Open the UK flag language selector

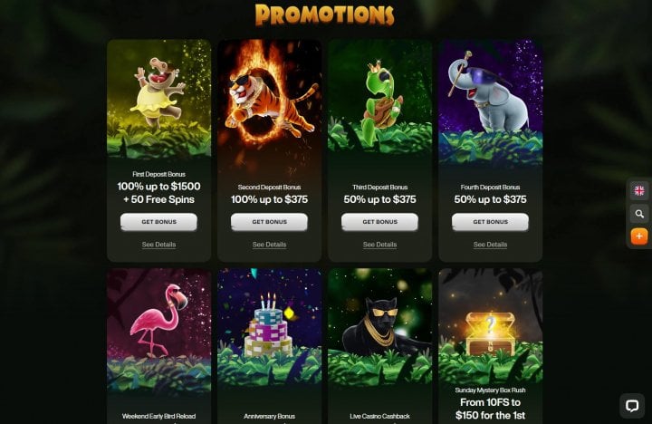(639, 191)
